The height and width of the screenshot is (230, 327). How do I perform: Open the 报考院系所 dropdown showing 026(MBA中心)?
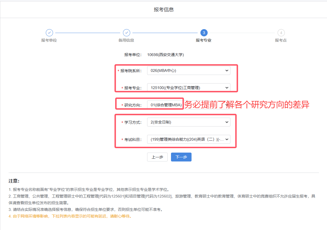[188, 70]
